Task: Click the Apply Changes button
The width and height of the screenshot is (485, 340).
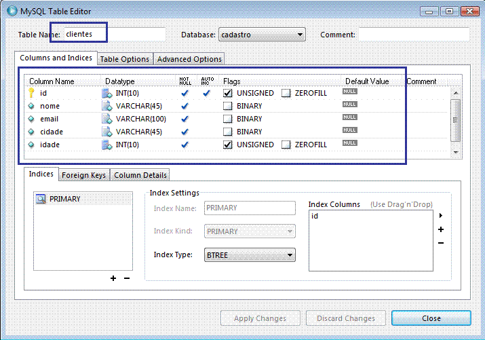Action: 260,318
